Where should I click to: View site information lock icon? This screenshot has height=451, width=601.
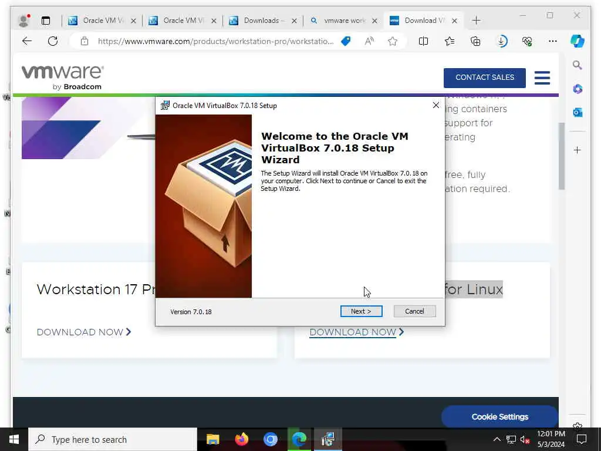(85, 42)
